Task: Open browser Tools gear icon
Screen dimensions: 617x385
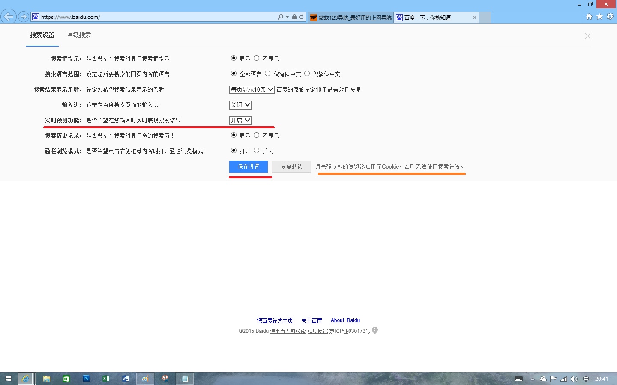Action: [610, 16]
